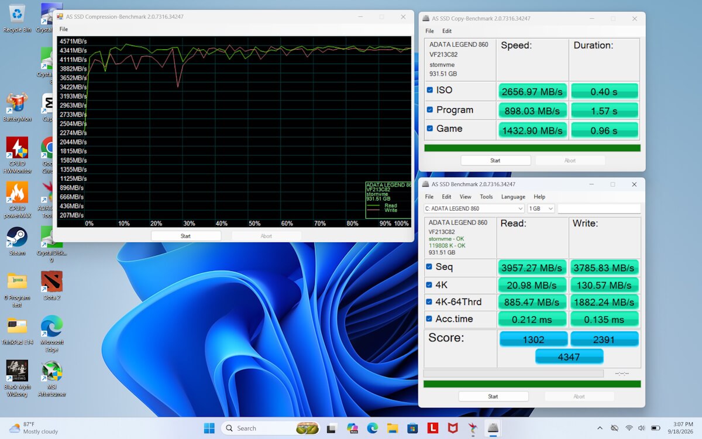
Task: Open File Explorer from taskbar
Action: pyautogui.click(x=393, y=428)
